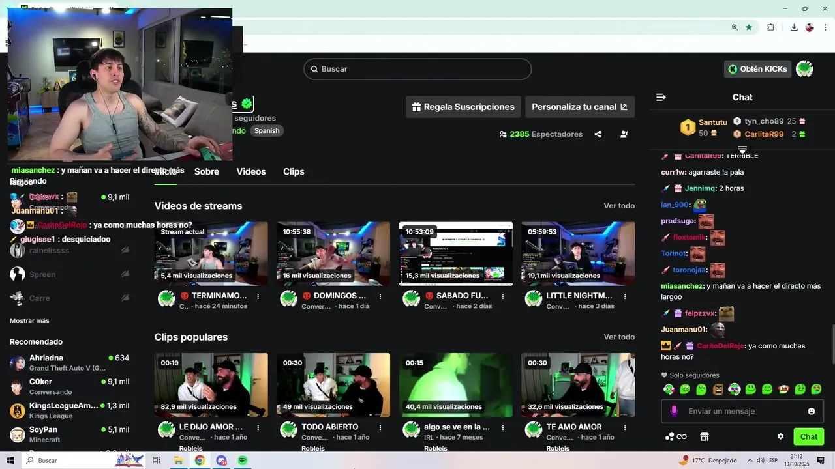Open the emoji picker smiley in message box
835x469 pixels.
812,411
